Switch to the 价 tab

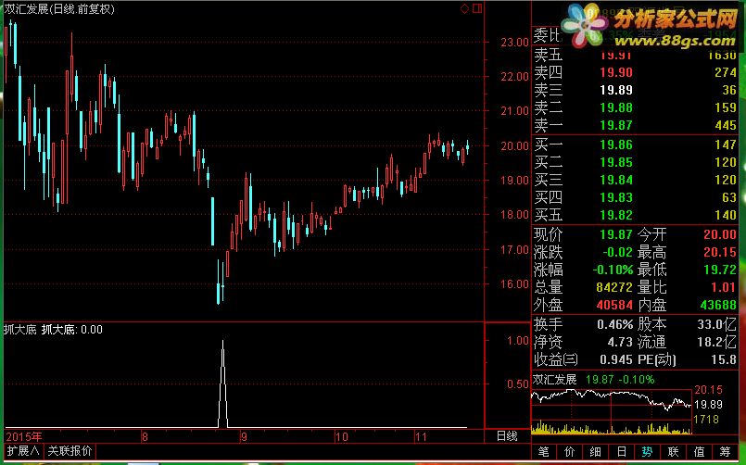coord(570,452)
